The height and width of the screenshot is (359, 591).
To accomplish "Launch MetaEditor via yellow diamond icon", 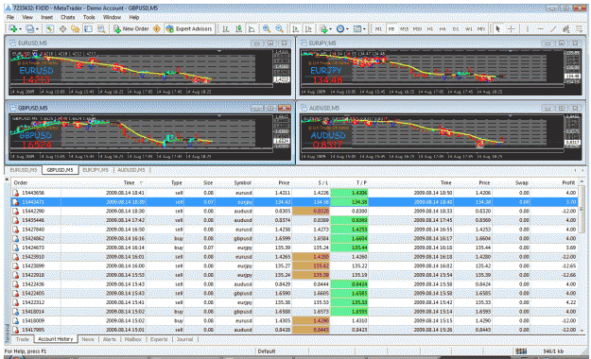I will click(x=157, y=29).
